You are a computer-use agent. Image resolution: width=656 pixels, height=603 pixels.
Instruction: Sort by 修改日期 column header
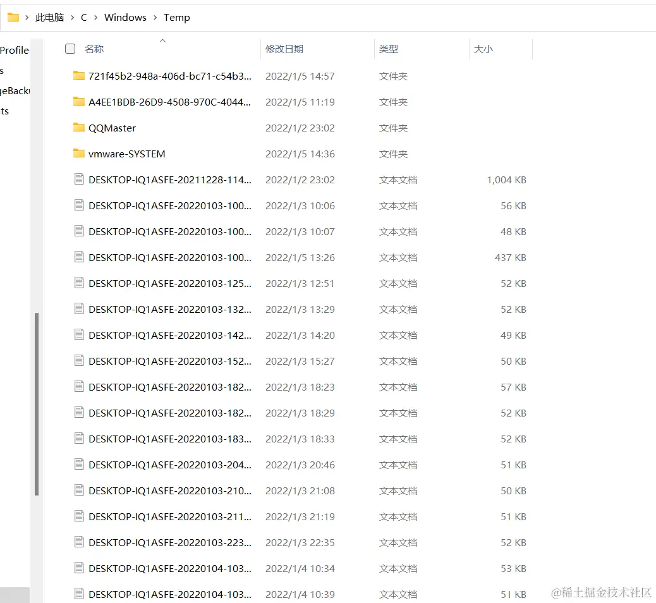pos(284,49)
